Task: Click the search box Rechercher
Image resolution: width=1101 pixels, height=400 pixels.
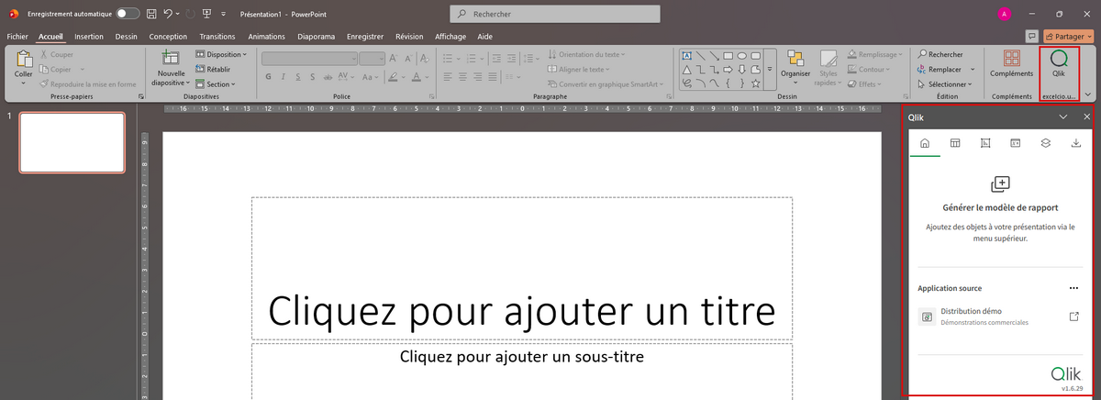Action: point(554,15)
